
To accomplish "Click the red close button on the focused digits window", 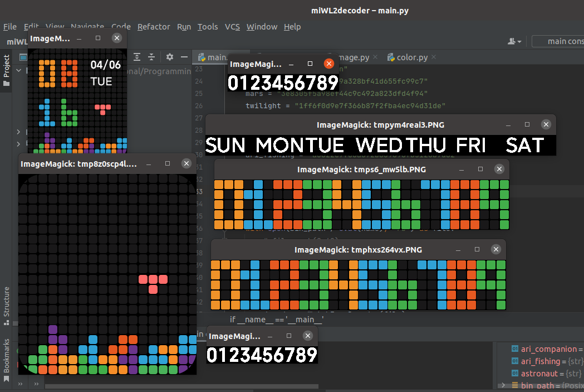I will click(328, 64).
